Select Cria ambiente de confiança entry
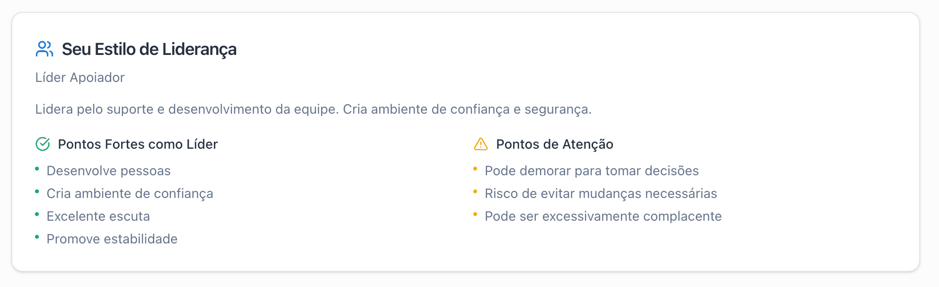 (129, 194)
